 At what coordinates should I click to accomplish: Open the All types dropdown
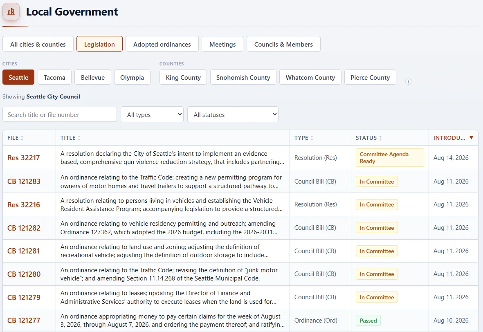coord(152,114)
